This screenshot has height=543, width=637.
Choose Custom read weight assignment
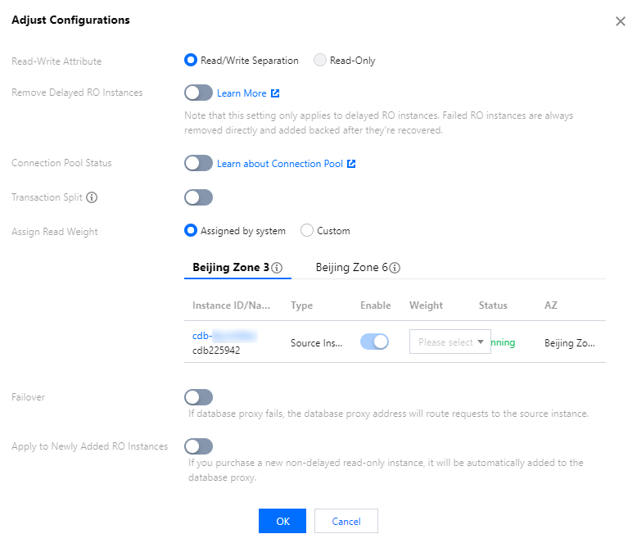(307, 231)
